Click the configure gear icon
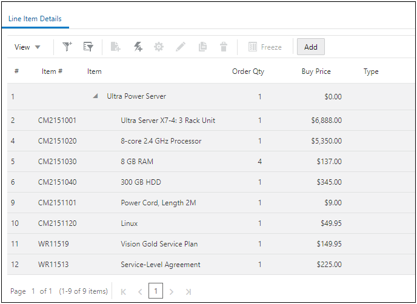This screenshot has width=417, height=304. [159, 47]
